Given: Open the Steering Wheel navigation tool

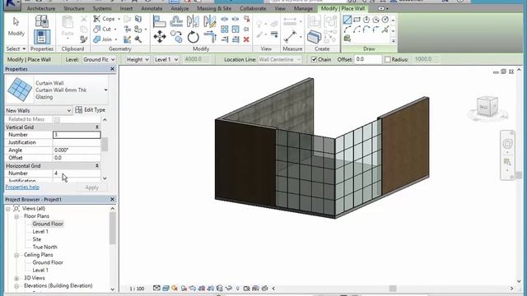Looking at the screenshot, I should coord(507,144).
